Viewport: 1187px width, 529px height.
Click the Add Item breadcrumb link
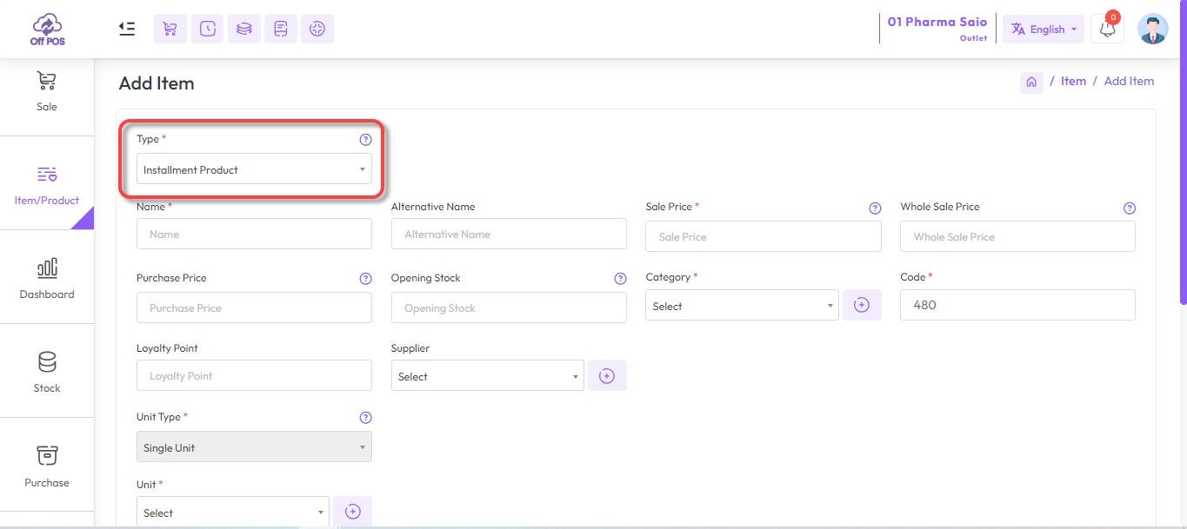coord(1129,81)
